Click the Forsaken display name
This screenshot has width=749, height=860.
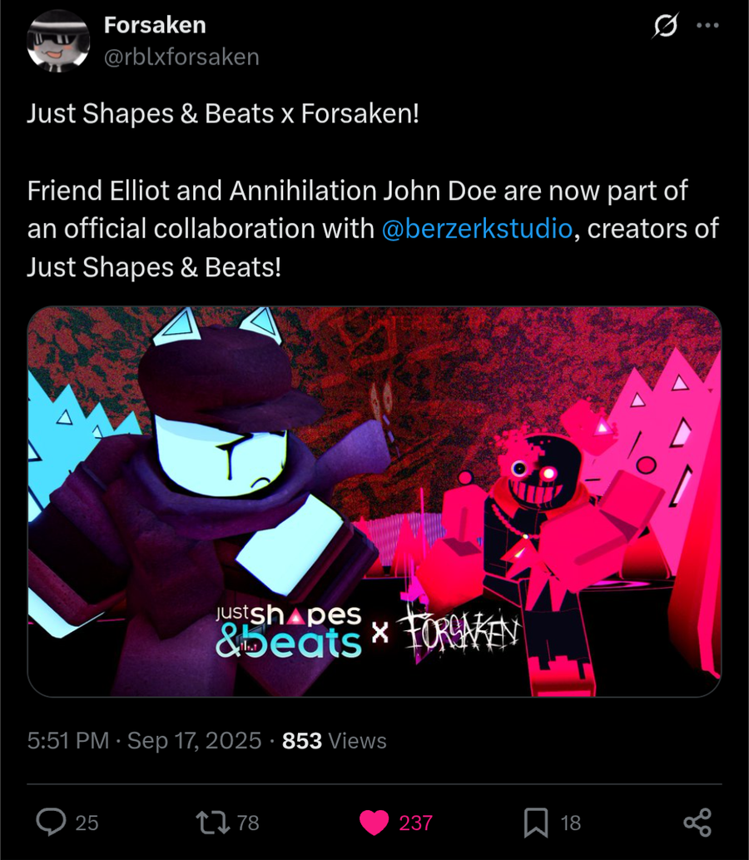pos(155,25)
